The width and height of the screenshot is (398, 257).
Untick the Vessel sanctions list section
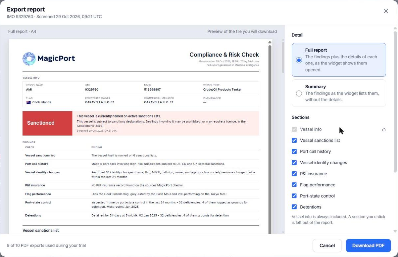coord(294,140)
